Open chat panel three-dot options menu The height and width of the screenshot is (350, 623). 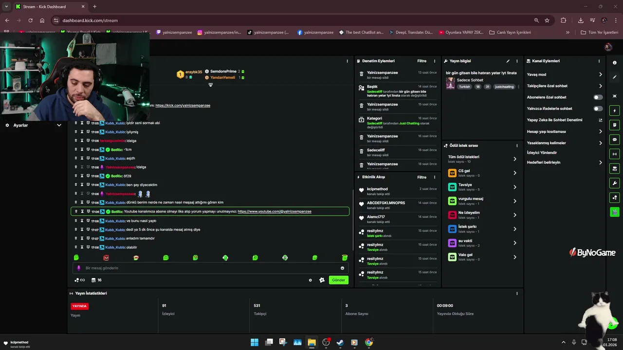pos(347,61)
